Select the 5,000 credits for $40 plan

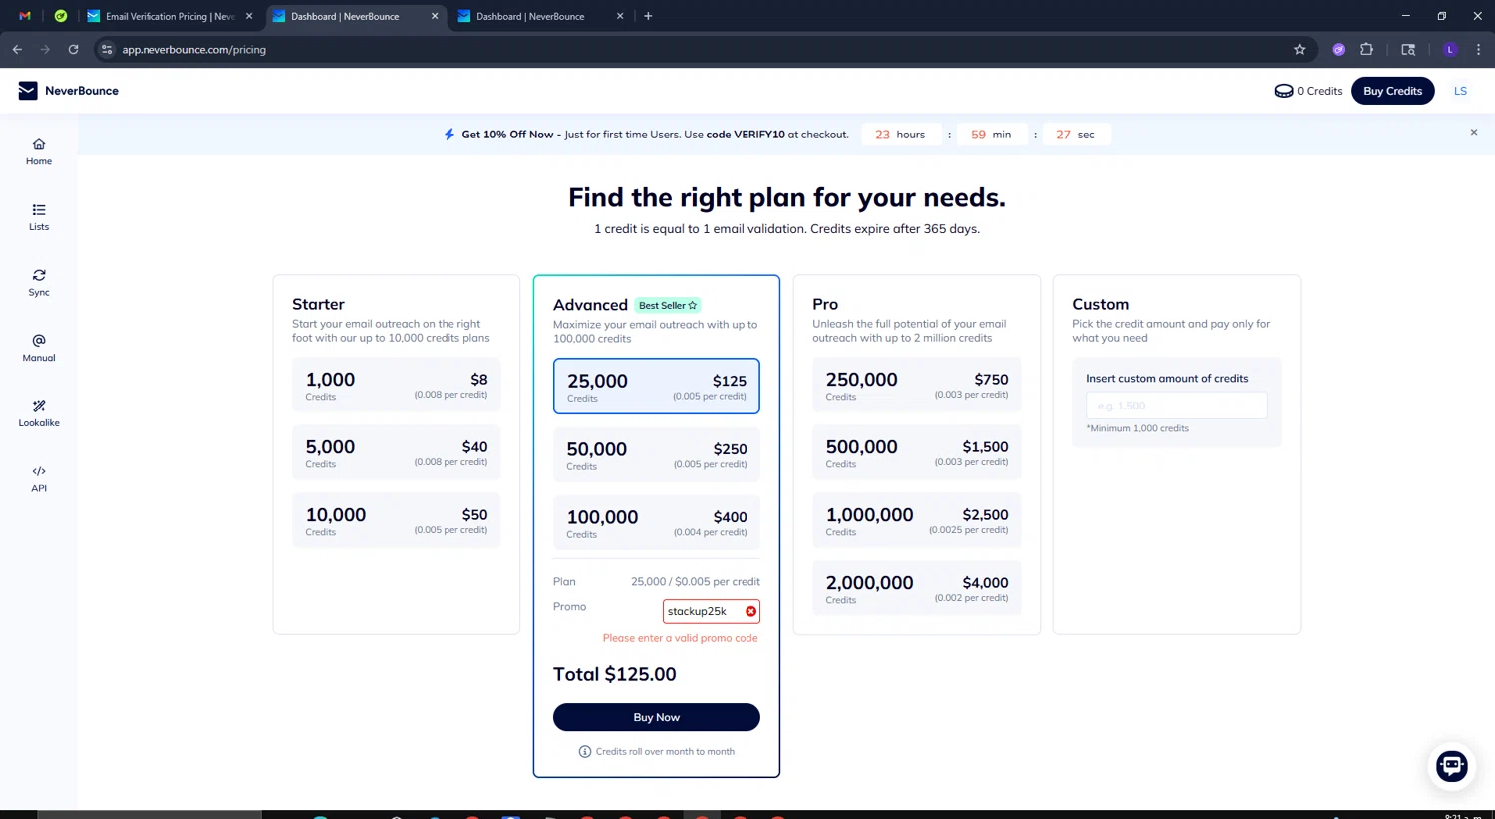[x=397, y=452]
